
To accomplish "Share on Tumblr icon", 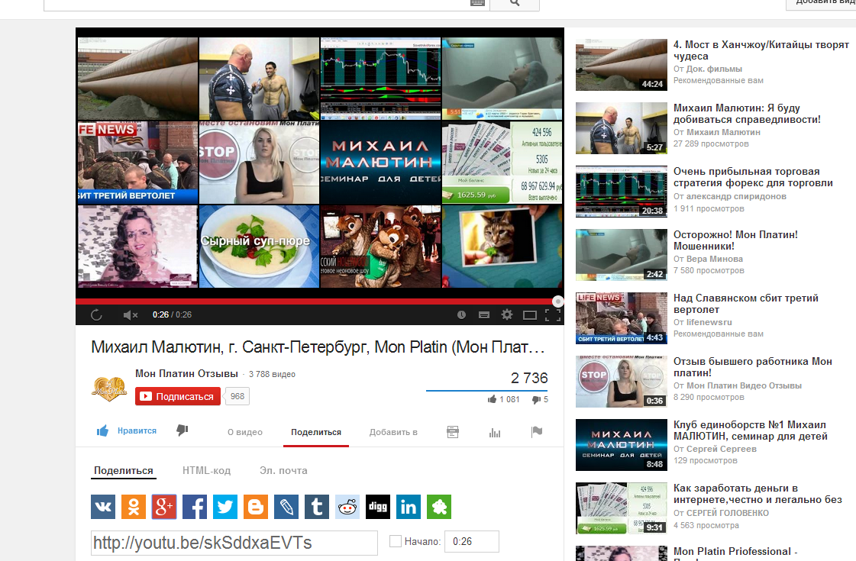I will [x=317, y=507].
